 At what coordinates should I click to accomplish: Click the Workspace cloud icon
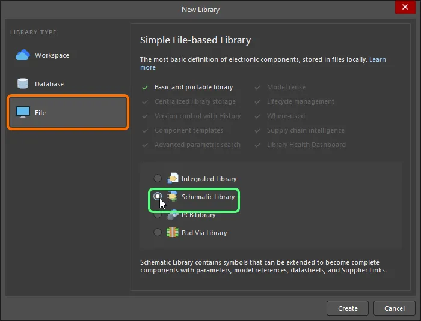point(23,55)
